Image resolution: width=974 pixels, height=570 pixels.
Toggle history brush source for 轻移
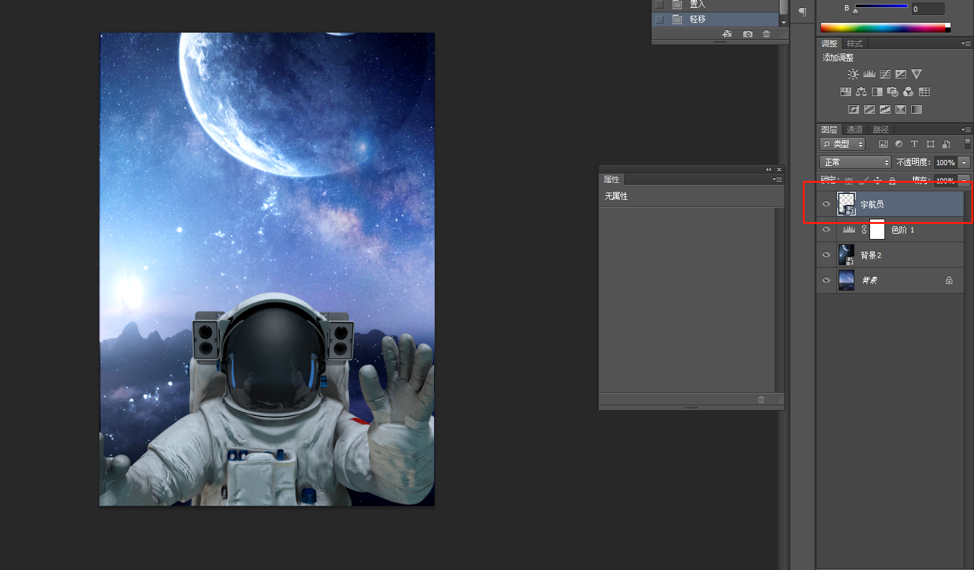click(x=660, y=20)
